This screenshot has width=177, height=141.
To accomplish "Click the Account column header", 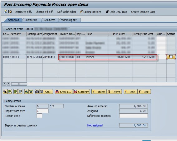I will pyautogui.click(x=18, y=34).
